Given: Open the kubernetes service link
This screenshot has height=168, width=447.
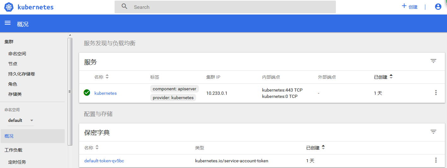Looking at the screenshot, I should click(105, 93).
